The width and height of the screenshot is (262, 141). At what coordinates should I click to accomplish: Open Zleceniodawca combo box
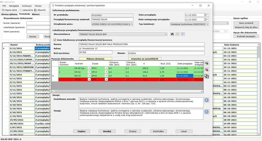tap(123, 34)
